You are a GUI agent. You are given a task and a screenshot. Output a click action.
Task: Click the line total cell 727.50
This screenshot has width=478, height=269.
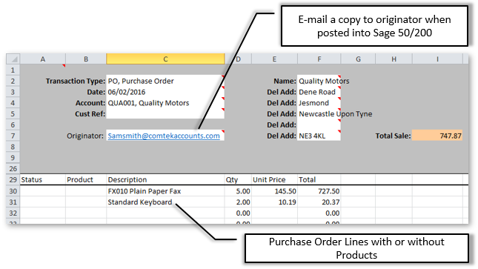pos(319,191)
